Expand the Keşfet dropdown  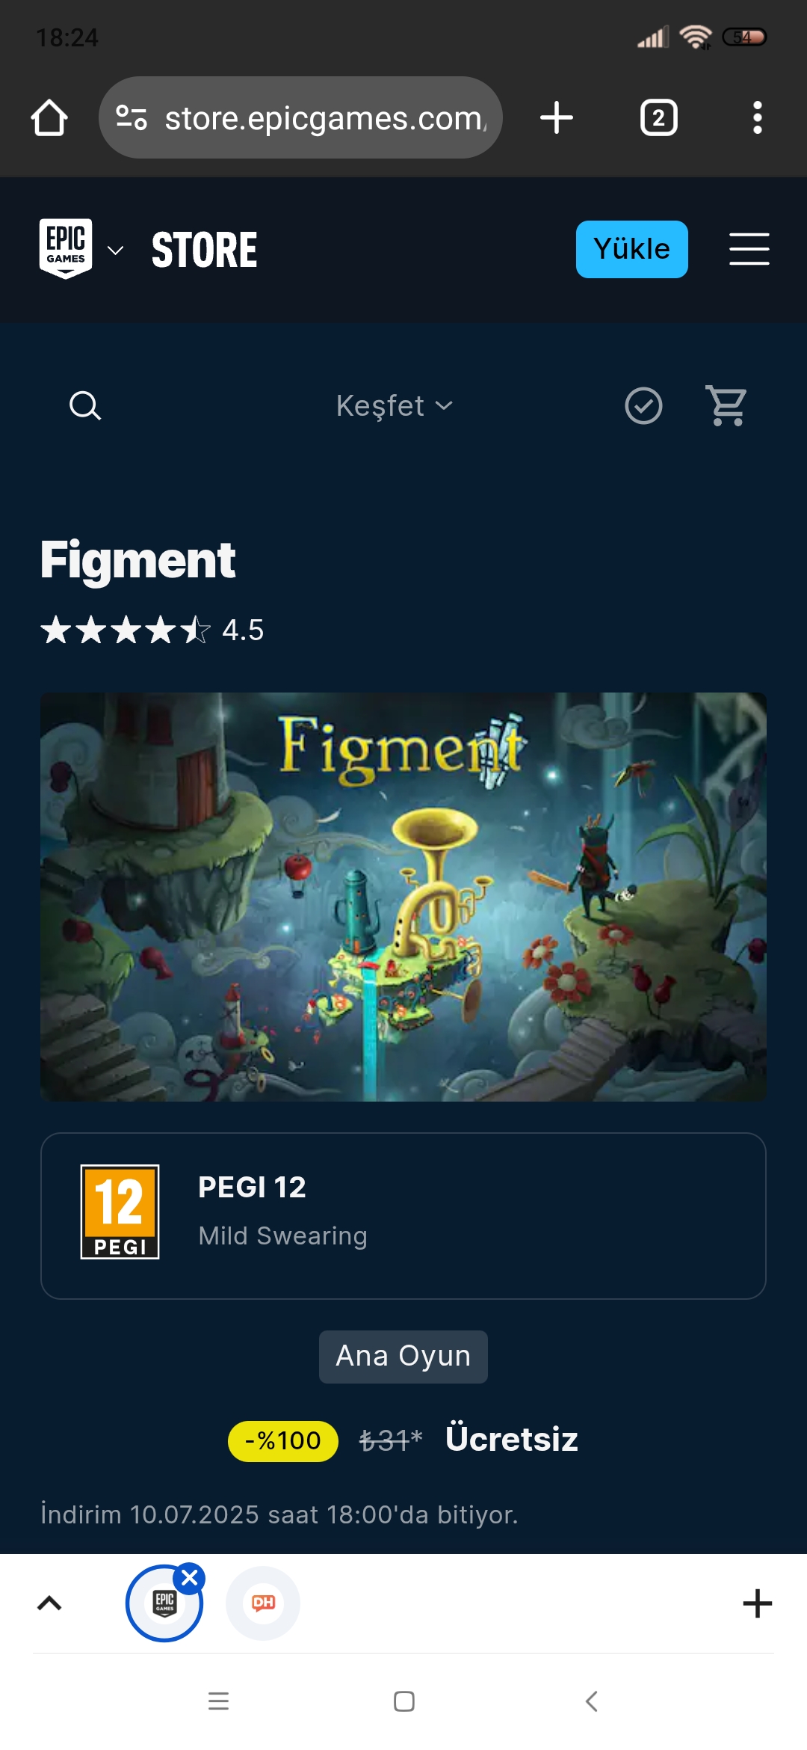tap(395, 406)
